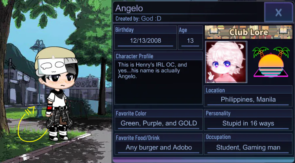295x163 pixels.
Task: Click the right book icon on Club Lore
Action: click(x=283, y=32)
